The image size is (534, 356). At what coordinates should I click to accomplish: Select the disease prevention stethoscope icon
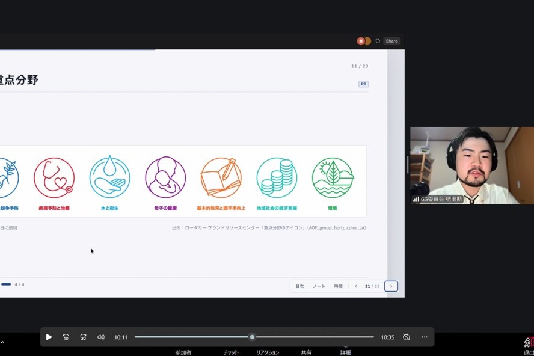point(54,178)
